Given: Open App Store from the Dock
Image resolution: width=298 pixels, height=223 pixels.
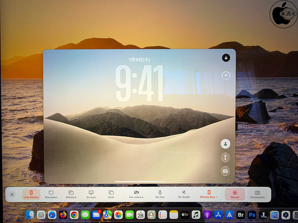Looking at the screenshot, I should tap(218, 215).
